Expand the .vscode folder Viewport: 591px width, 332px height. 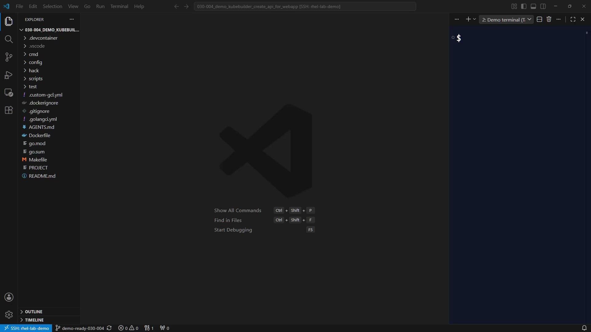(49, 46)
